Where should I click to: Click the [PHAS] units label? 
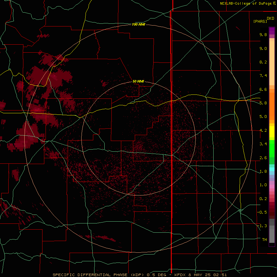260,21
